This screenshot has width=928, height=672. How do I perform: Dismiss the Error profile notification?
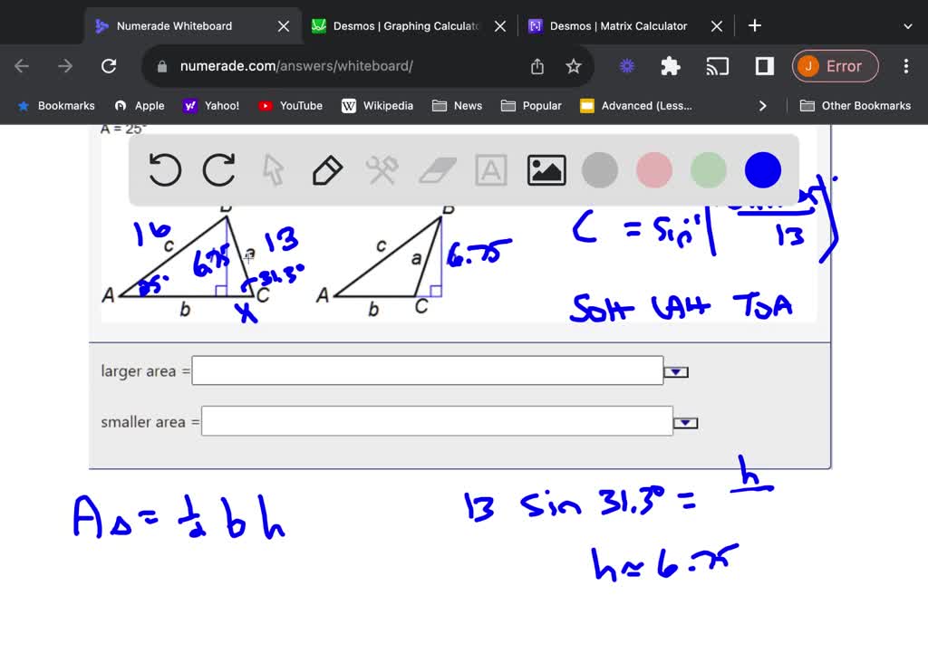(835, 65)
